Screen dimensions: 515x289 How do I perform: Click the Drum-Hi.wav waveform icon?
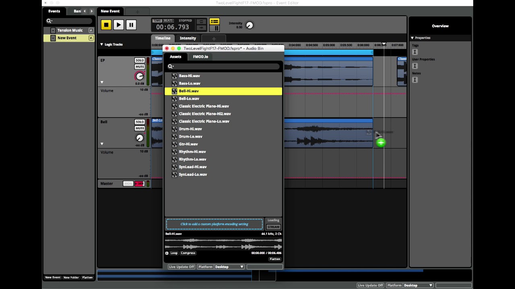(x=174, y=129)
